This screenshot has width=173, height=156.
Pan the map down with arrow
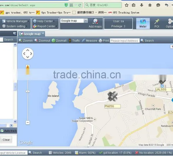pyautogui.click(x=28, y=57)
